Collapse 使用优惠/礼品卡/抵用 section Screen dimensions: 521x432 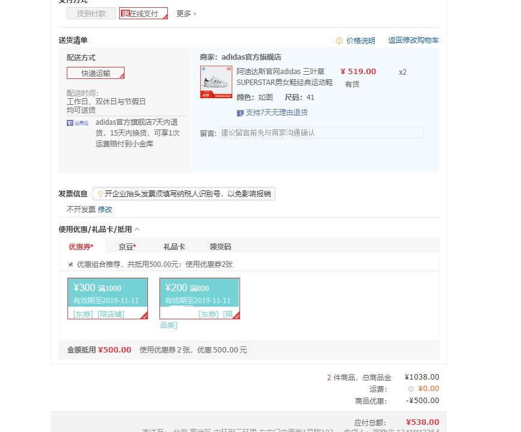click(x=137, y=230)
